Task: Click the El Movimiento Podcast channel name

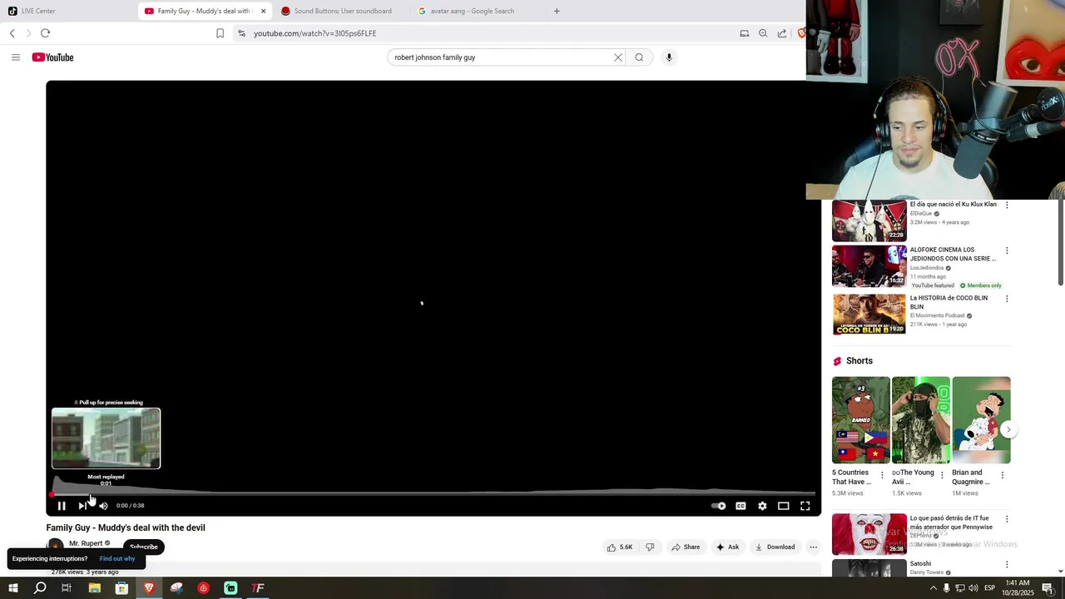Action: pyautogui.click(x=937, y=316)
